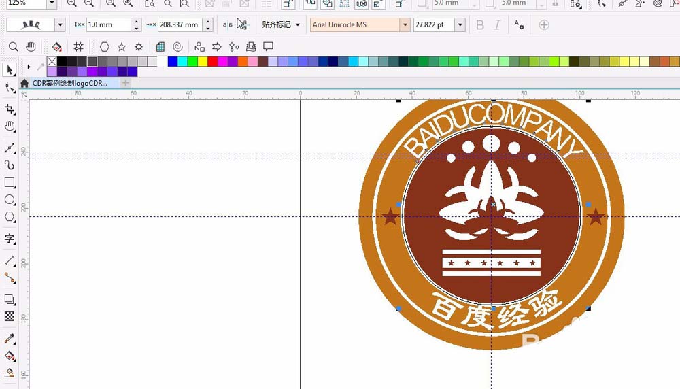Screen dimensions: 680x389
Task: Pick the pure blue color swatch
Action: [172, 61]
